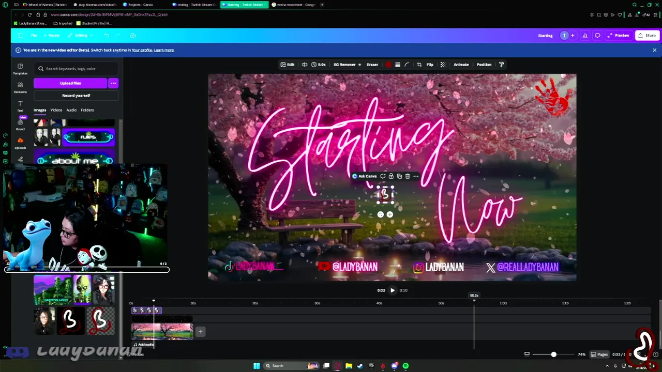
Task: Click the Learn more link
Action: pos(163,50)
